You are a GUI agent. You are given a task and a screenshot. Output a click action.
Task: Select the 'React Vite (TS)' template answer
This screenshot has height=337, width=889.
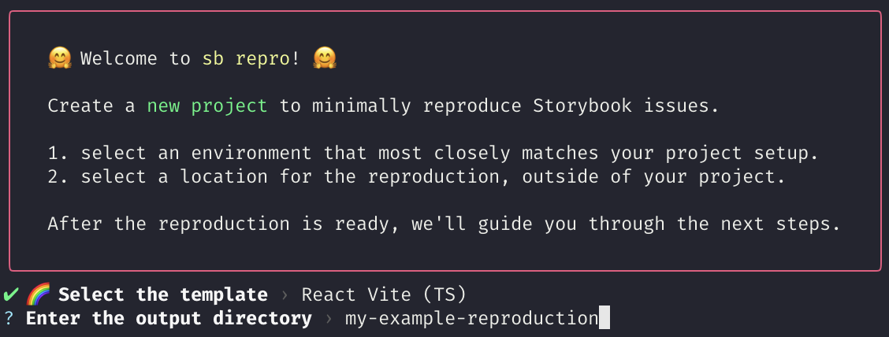(384, 294)
